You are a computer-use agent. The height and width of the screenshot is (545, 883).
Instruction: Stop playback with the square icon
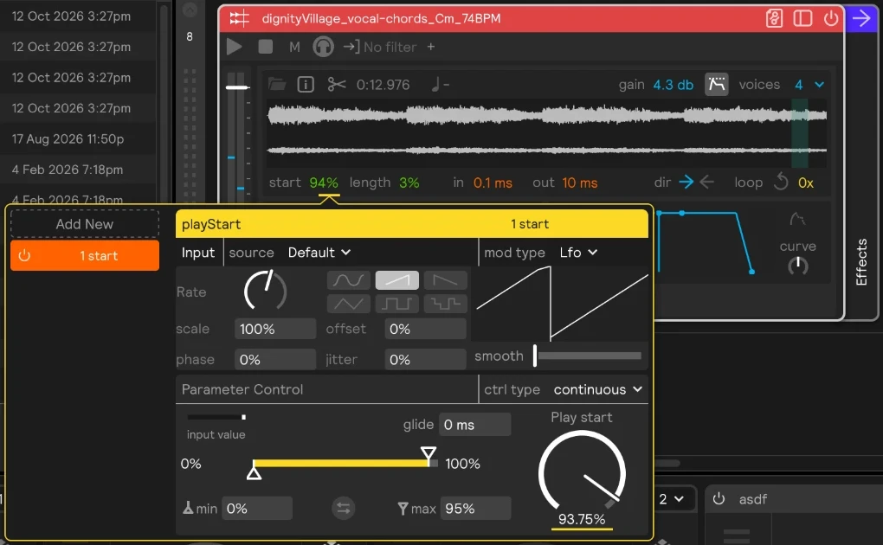[265, 47]
